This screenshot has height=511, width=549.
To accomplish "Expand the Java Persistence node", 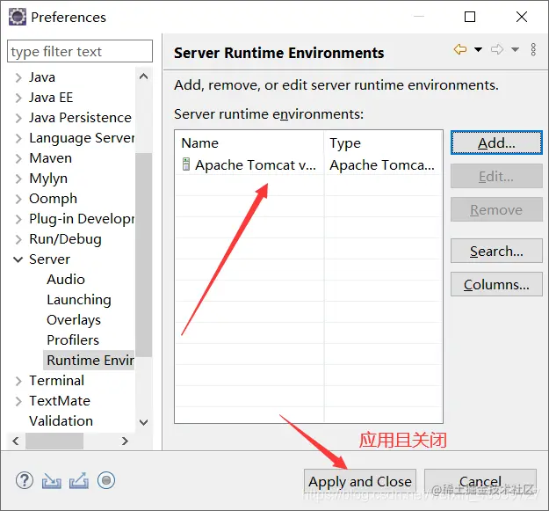I will coord(18,118).
